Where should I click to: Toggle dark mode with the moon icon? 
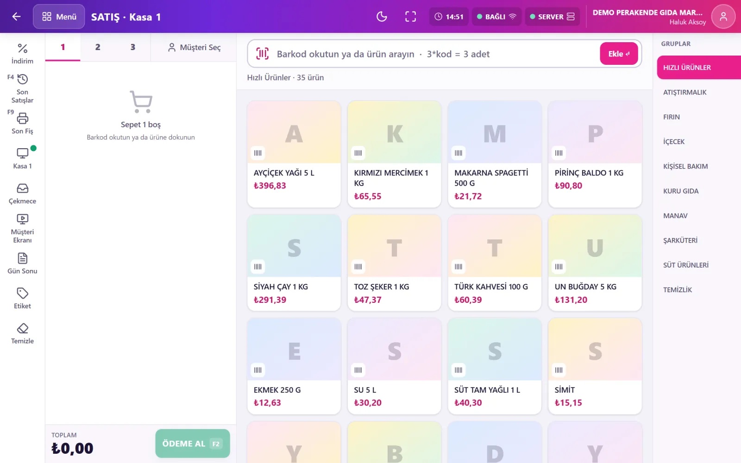(x=382, y=17)
